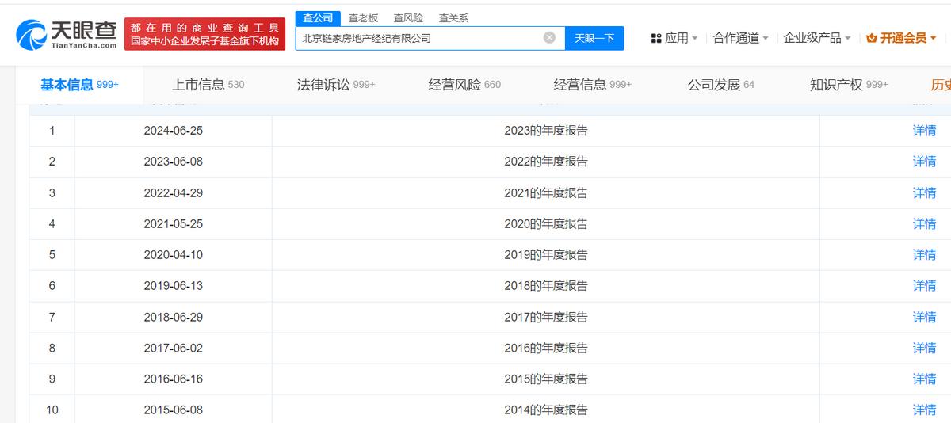This screenshot has height=423, width=951.
Task: Click the date 2016-06-16
Action: point(174,379)
